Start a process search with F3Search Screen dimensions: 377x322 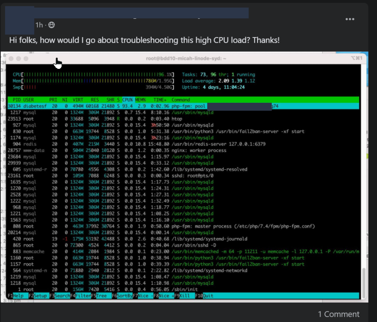pos(60,295)
